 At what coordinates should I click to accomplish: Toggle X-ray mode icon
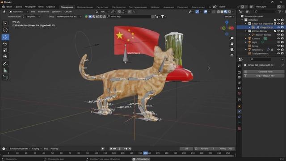[214, 12]
